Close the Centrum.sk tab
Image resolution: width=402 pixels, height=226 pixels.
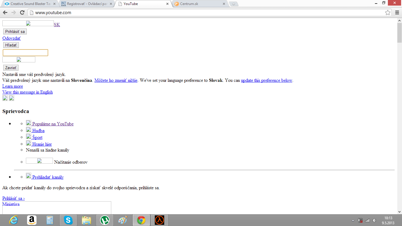pyautogui.click(x=224, y=4)
